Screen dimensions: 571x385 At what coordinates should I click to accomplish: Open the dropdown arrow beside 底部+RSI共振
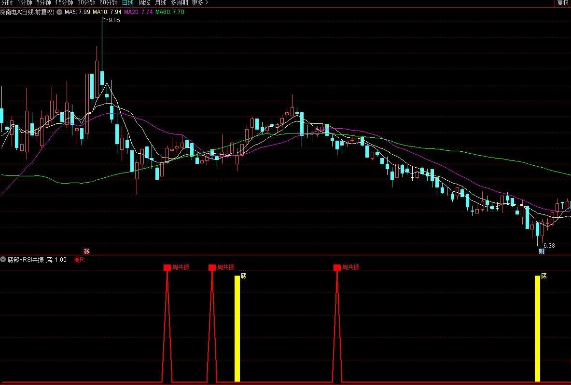click(3, 260)
